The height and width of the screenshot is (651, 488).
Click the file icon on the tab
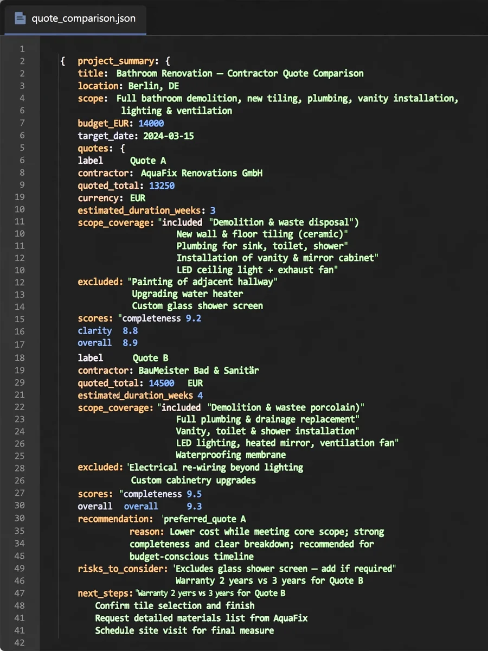[x=21, y=18]
